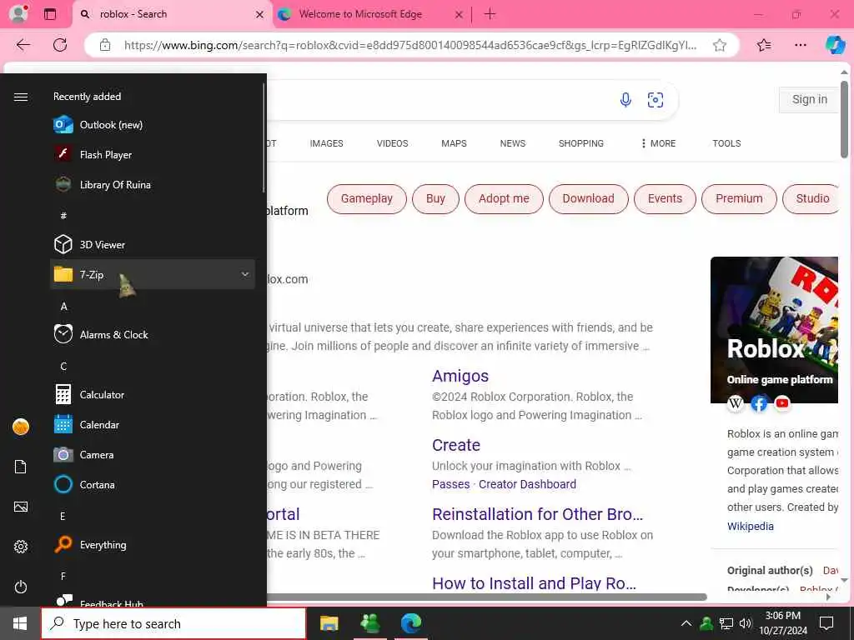Open a new Edge tab
The width and height of the screenshot is (854, 640).
(x=490, y=14)
